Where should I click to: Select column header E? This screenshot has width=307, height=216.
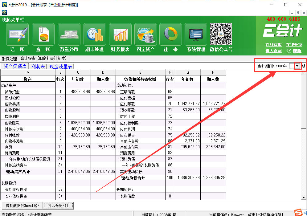140,72
